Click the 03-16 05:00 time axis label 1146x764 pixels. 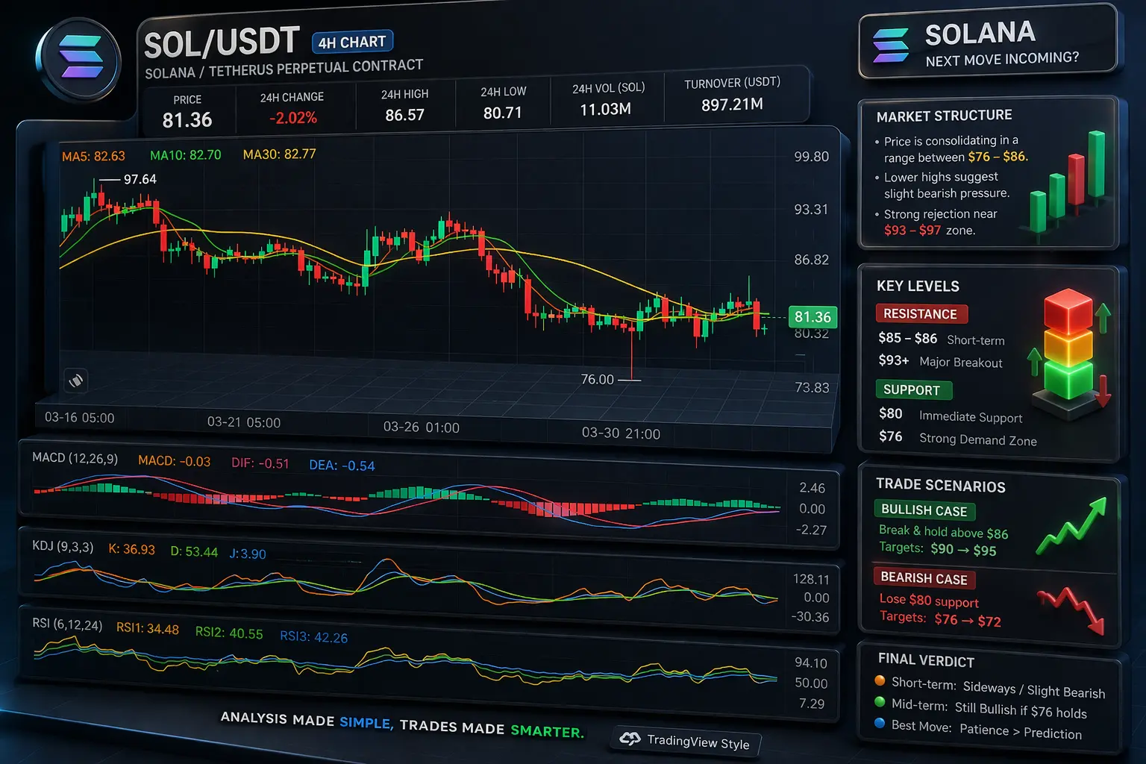(80, 418)
